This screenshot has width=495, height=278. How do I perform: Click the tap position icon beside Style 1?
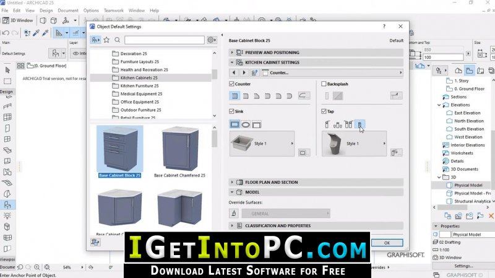(396, 152)
